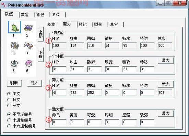Click the 个体值 攻击 input field
Image resolution: width=189 pixels, height=136 pixels.
[x=77, y=69]
